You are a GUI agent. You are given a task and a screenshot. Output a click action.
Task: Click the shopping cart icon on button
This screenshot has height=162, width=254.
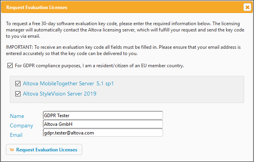pyautogui.click(x=12, y=150)
